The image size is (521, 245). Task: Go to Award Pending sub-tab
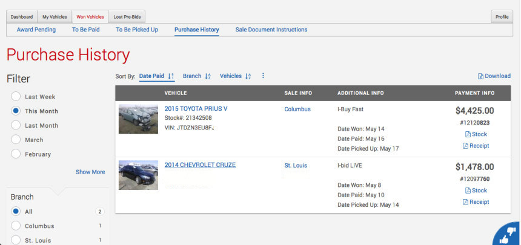coord(36,30)
